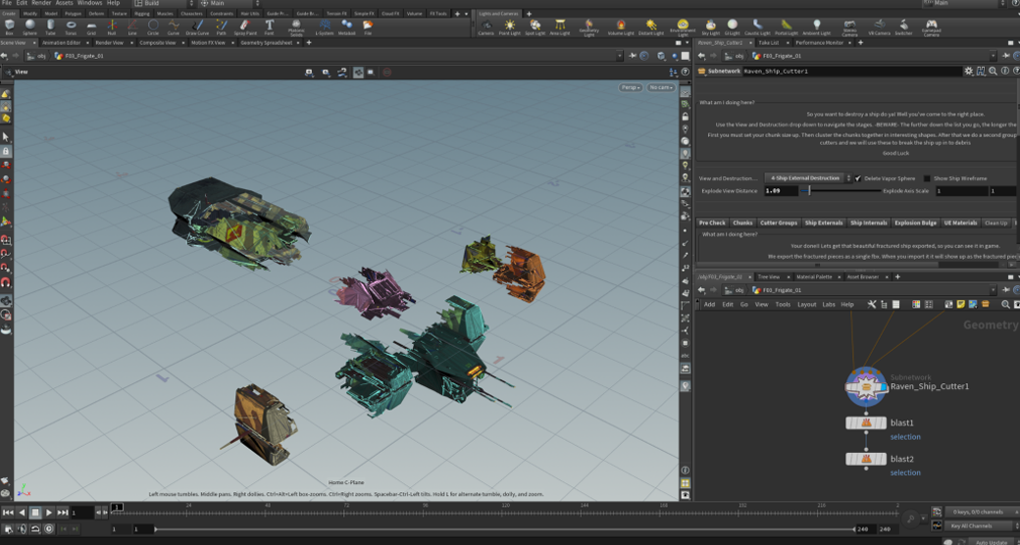Image resolution: width=1020 pixels, height=545 pixels.
Task: Add a Spot Light from the shelf
Action: [535, 27]
